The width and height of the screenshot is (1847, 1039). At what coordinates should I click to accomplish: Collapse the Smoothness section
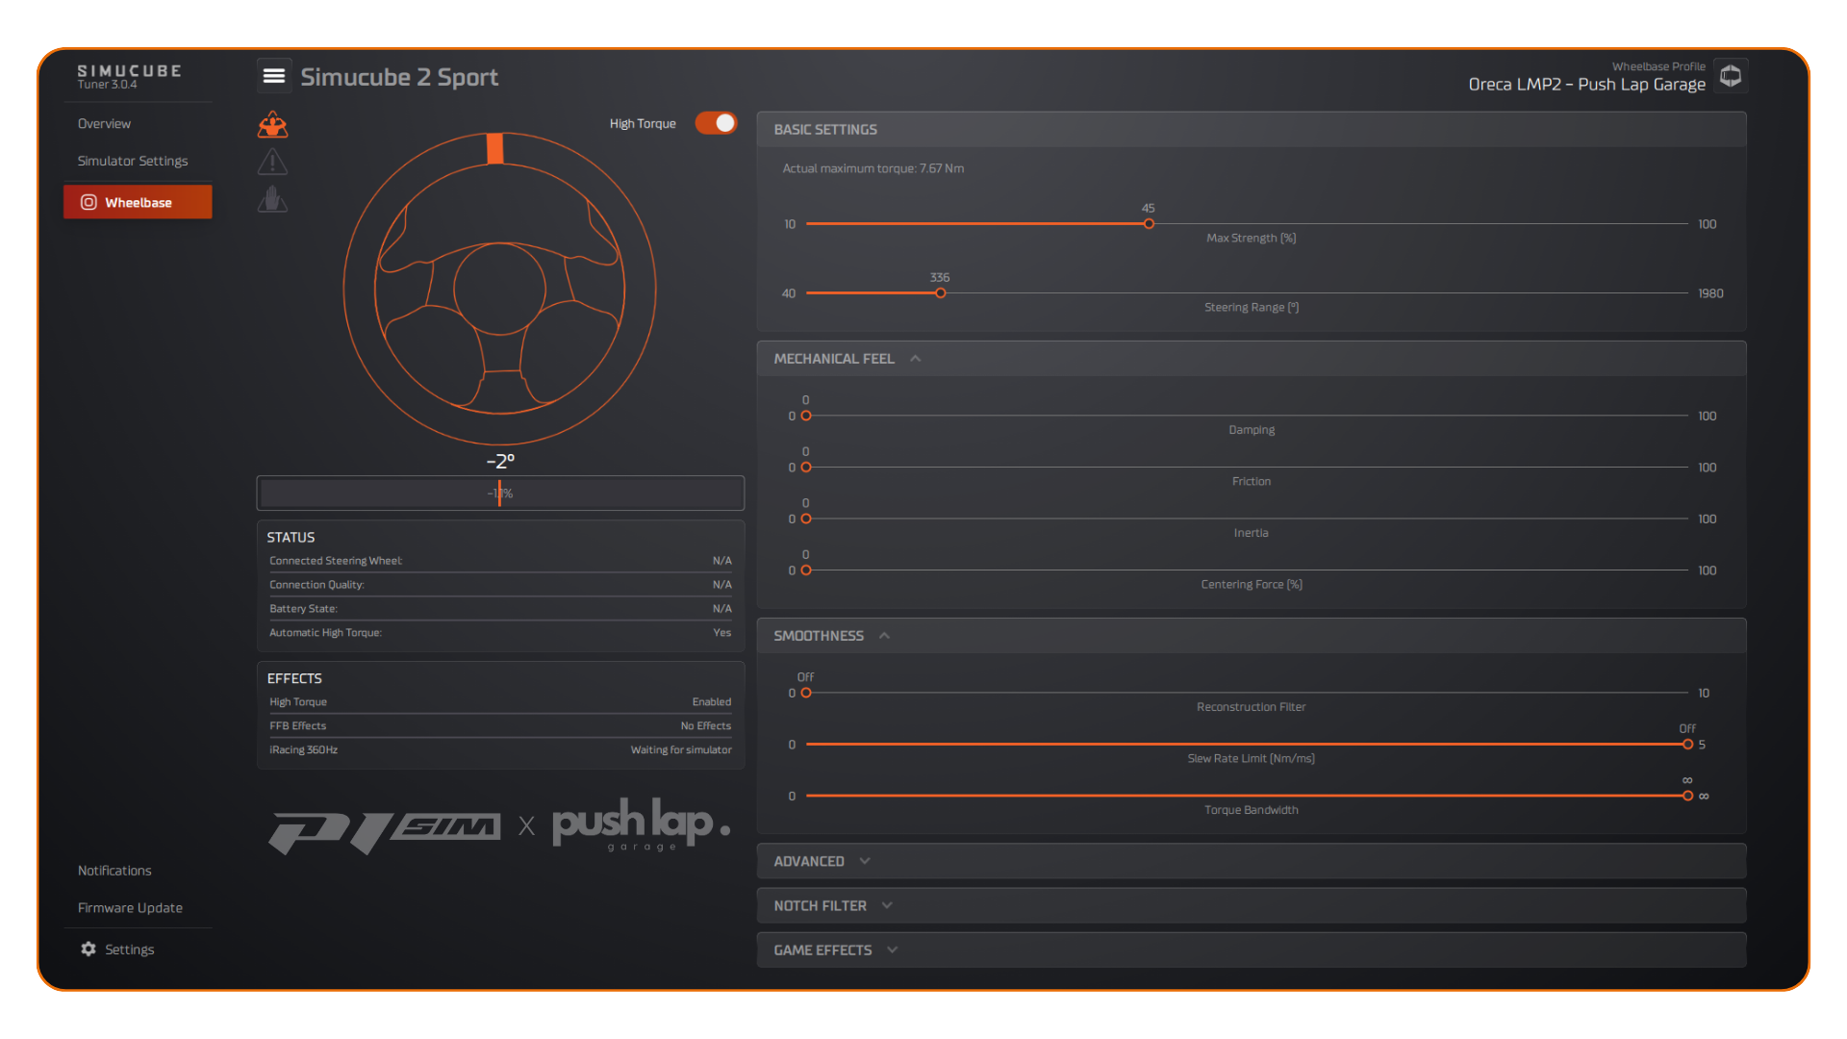coord(885,636)
